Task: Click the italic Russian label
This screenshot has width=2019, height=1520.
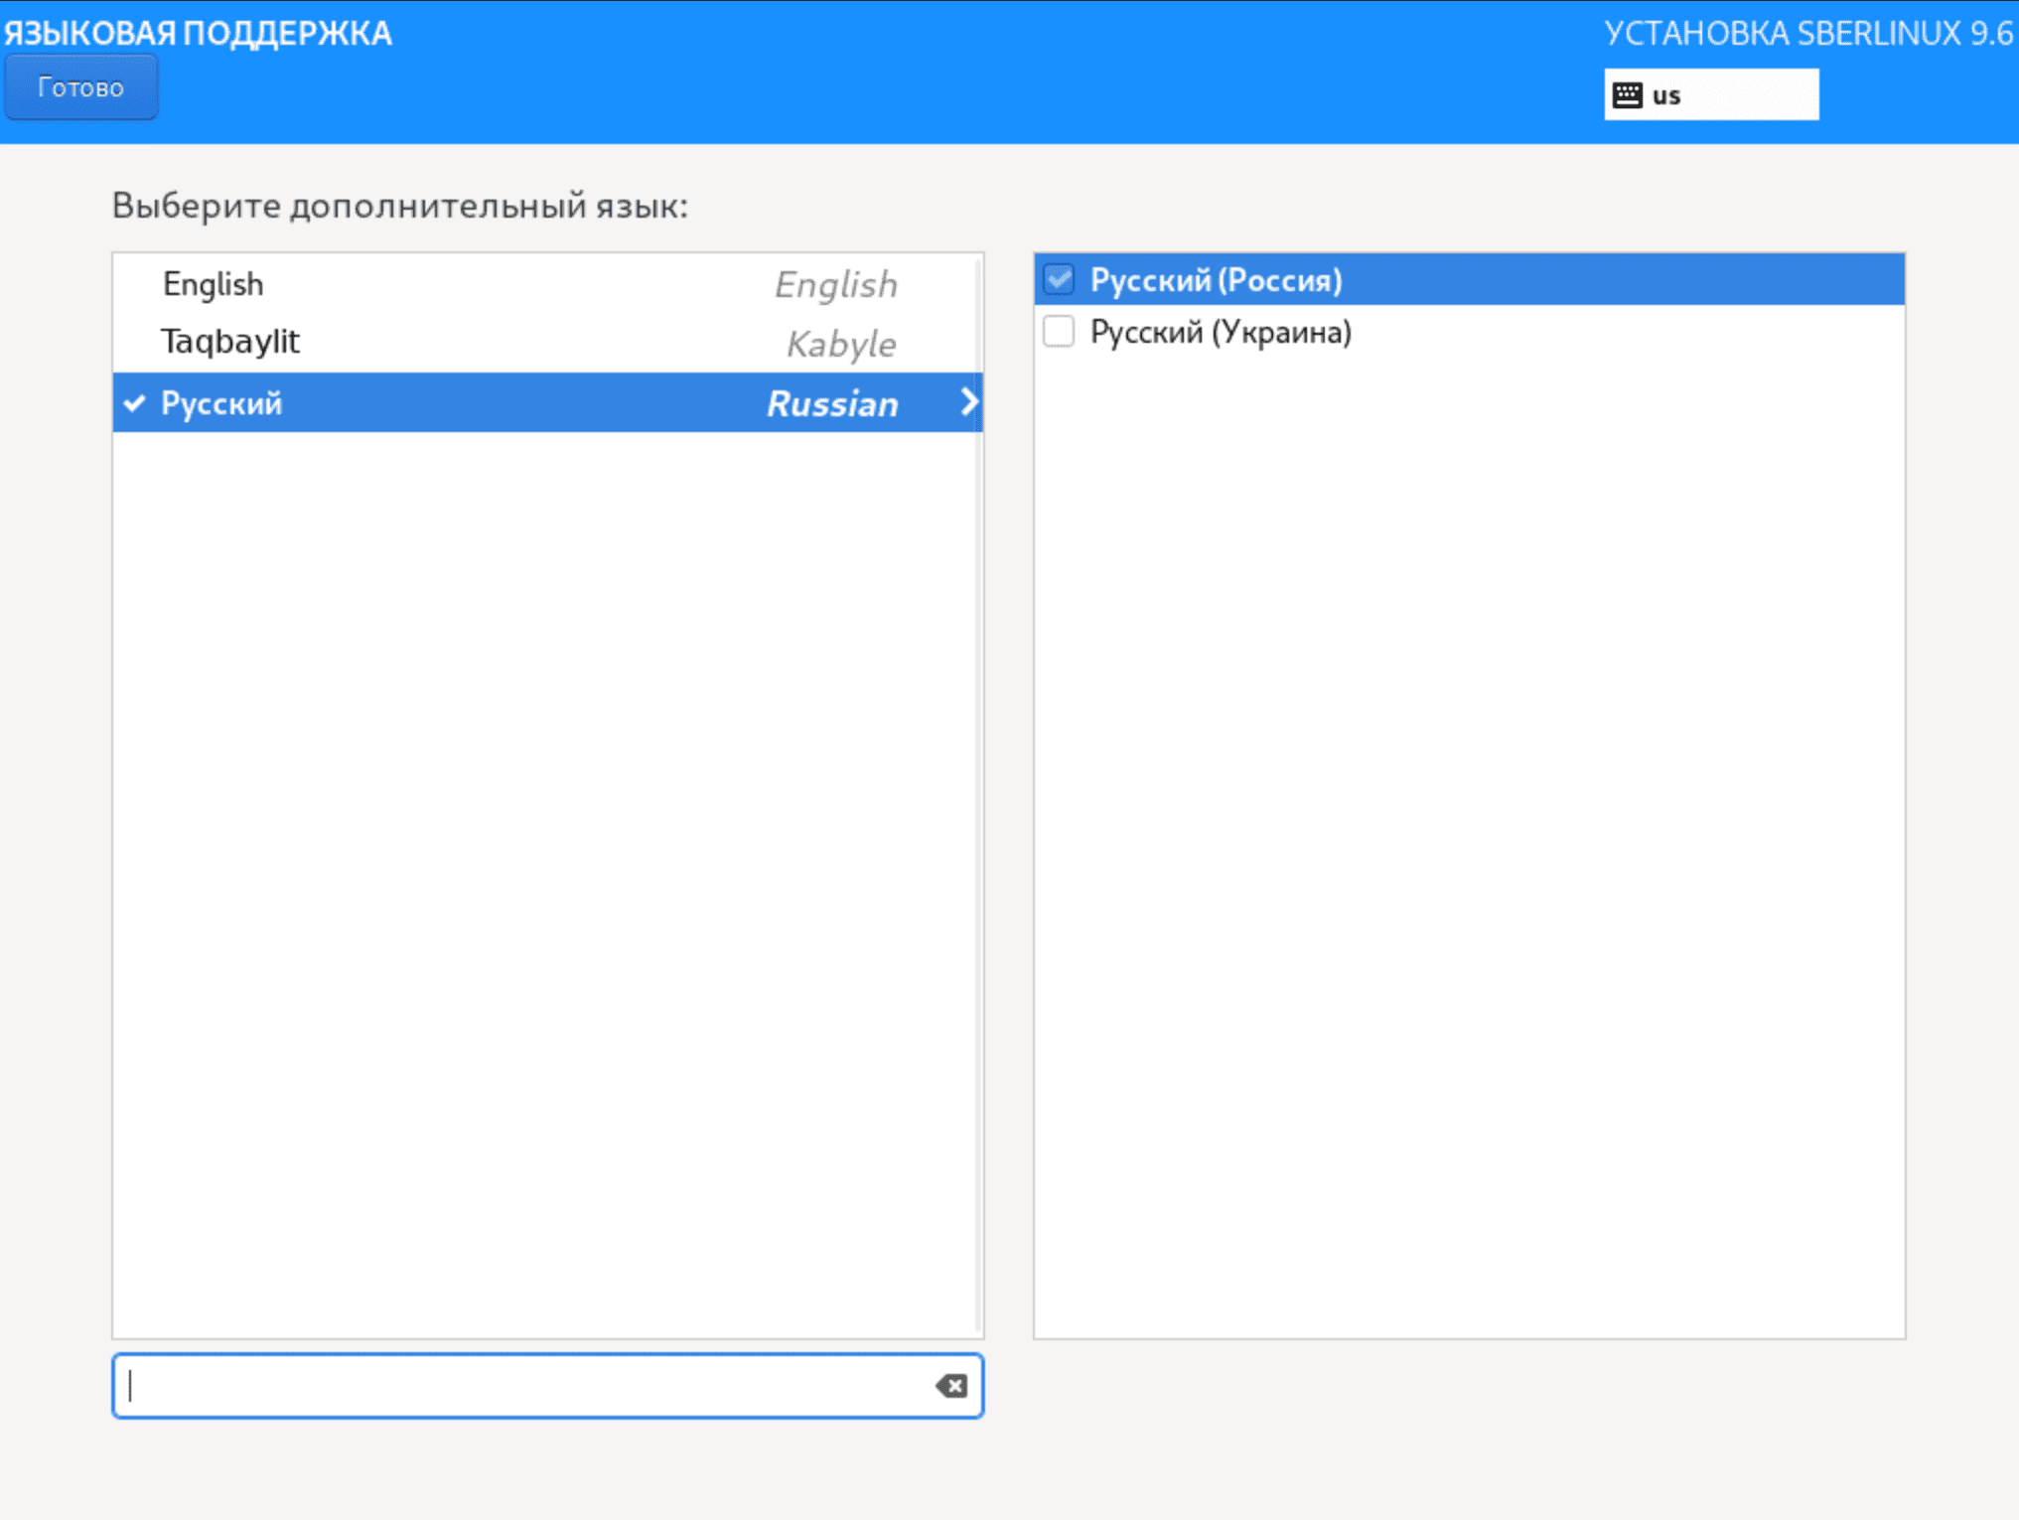Action: pyautogui.click(x=832, y=403)
